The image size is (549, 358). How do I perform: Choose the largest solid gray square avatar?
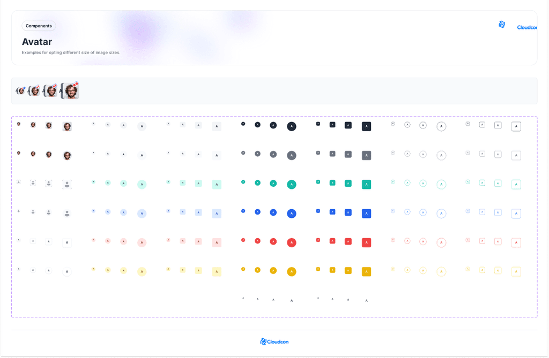coord(366,155)
